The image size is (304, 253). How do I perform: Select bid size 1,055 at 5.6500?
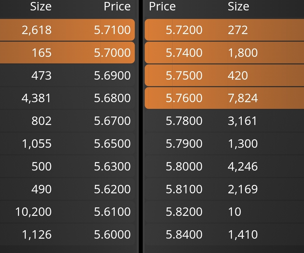click(37, 144)
